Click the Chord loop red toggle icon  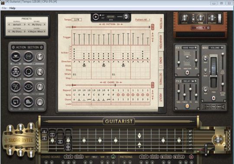pyautogui.click(x=153, y=85)
